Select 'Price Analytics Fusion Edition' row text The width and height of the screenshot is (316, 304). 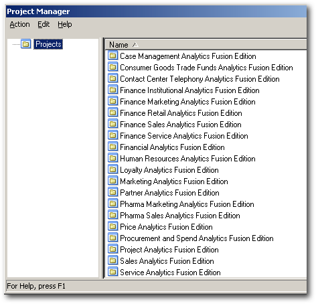[x=166, y=227]
